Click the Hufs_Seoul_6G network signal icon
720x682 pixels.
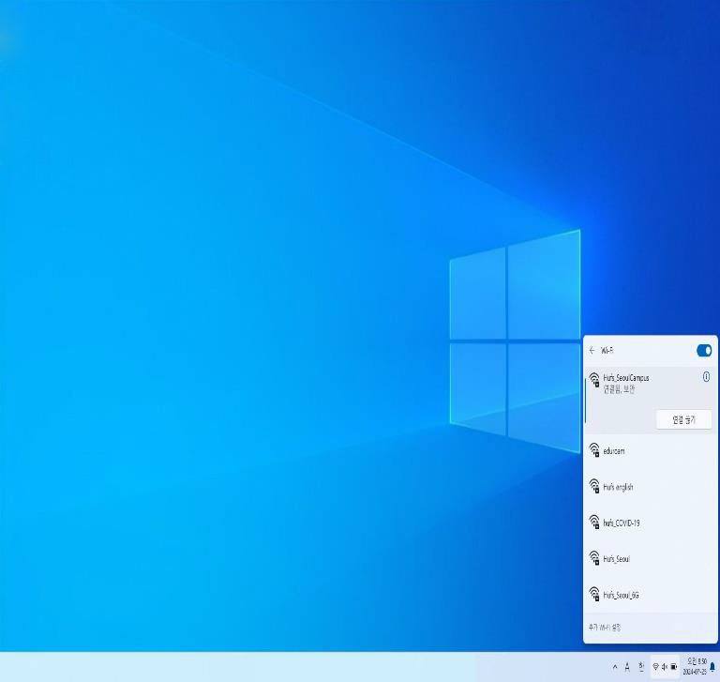pos(594,594)
